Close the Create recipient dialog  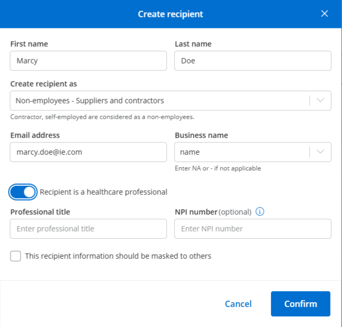(324, 14)
